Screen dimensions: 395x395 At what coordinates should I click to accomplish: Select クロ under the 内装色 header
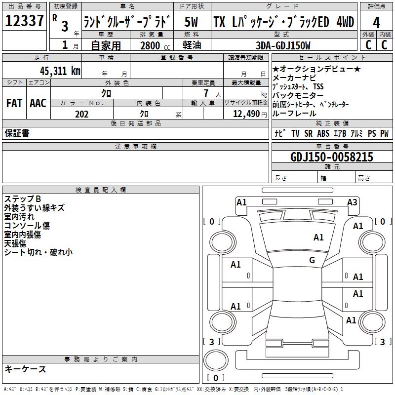coord(144,114)
